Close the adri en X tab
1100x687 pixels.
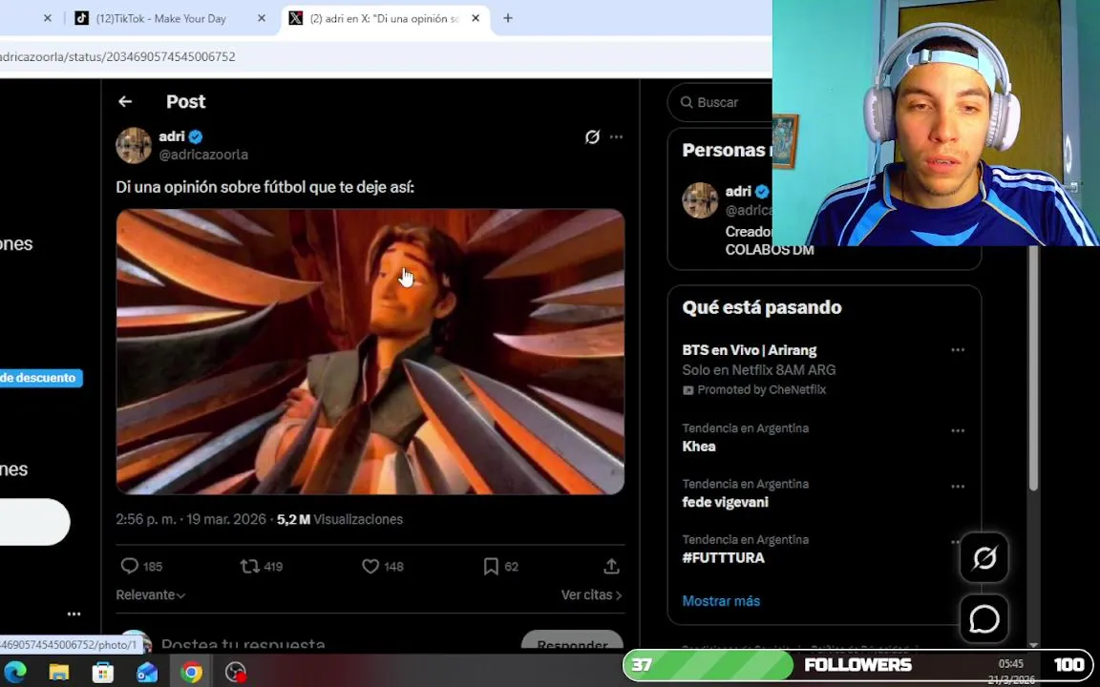(x=476, y=18)
